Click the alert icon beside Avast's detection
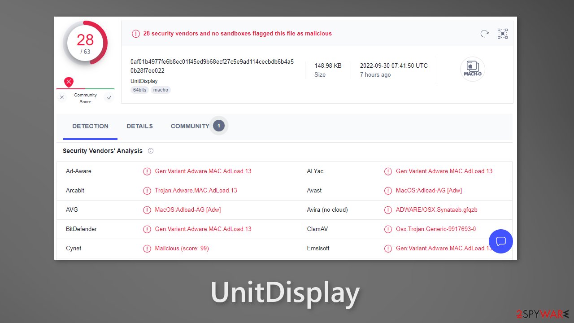This screenshot has width=574, height=323. coord(388,190)
